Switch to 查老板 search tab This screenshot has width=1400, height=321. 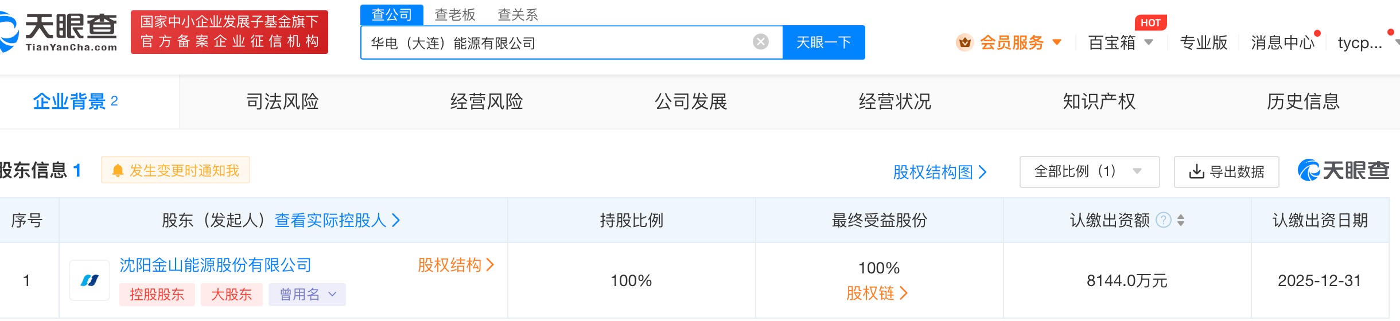455,15
